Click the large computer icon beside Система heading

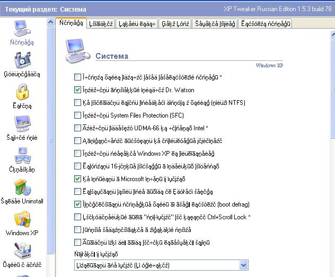coord(77,51)
